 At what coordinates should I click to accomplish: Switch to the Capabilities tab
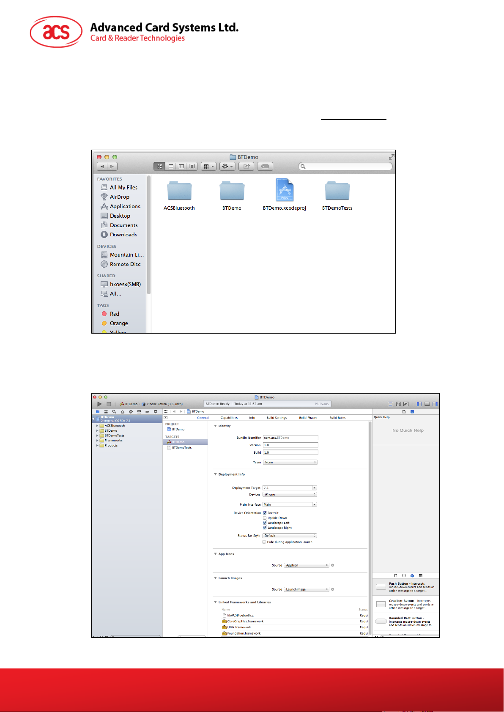[x=229, y=418]
